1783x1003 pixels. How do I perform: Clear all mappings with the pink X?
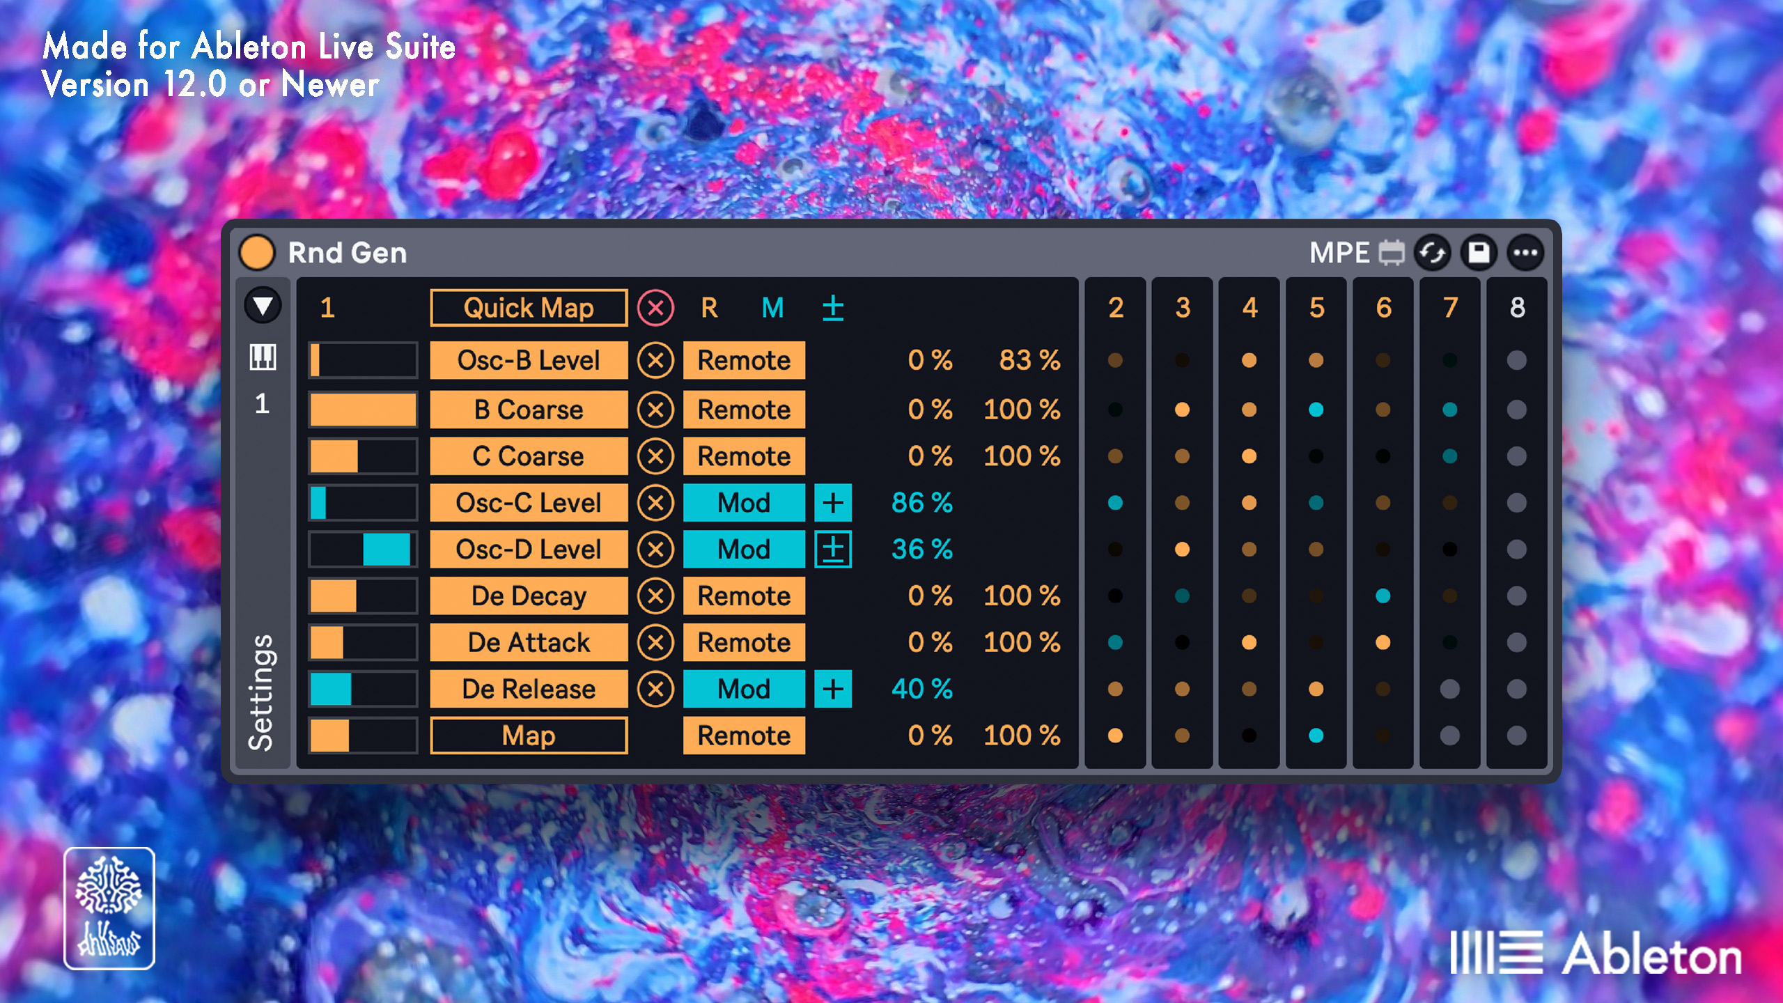point(655,307)
